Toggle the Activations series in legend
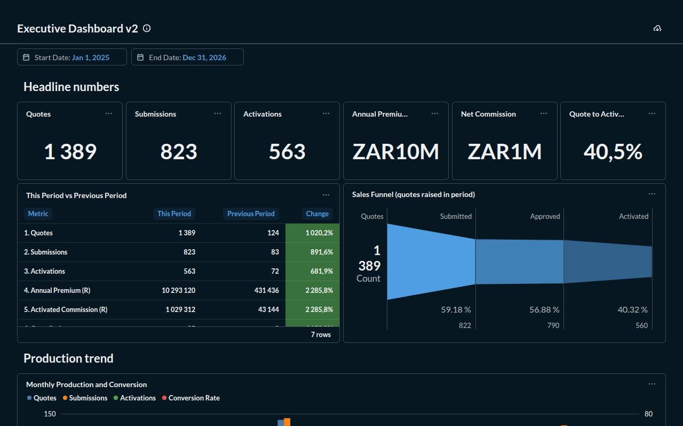Image resolution: width=683 pixels, height=426 pixels. click(x=134, y=398)
